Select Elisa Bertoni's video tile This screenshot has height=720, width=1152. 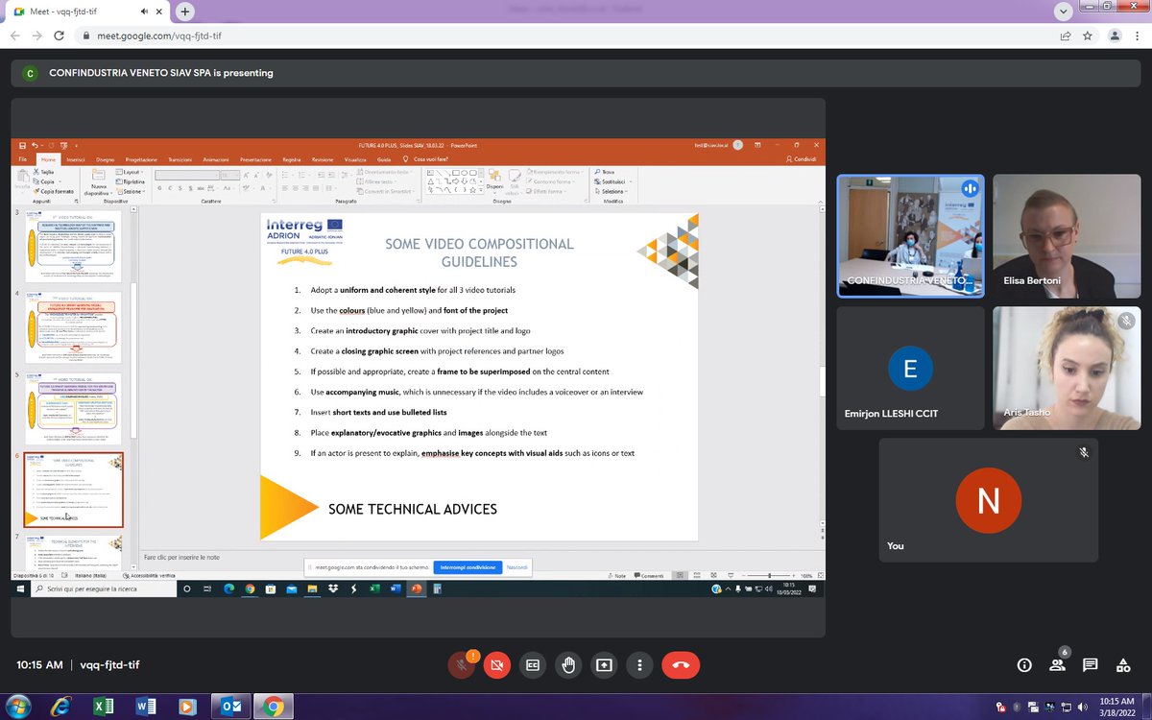coord(1067,235)
